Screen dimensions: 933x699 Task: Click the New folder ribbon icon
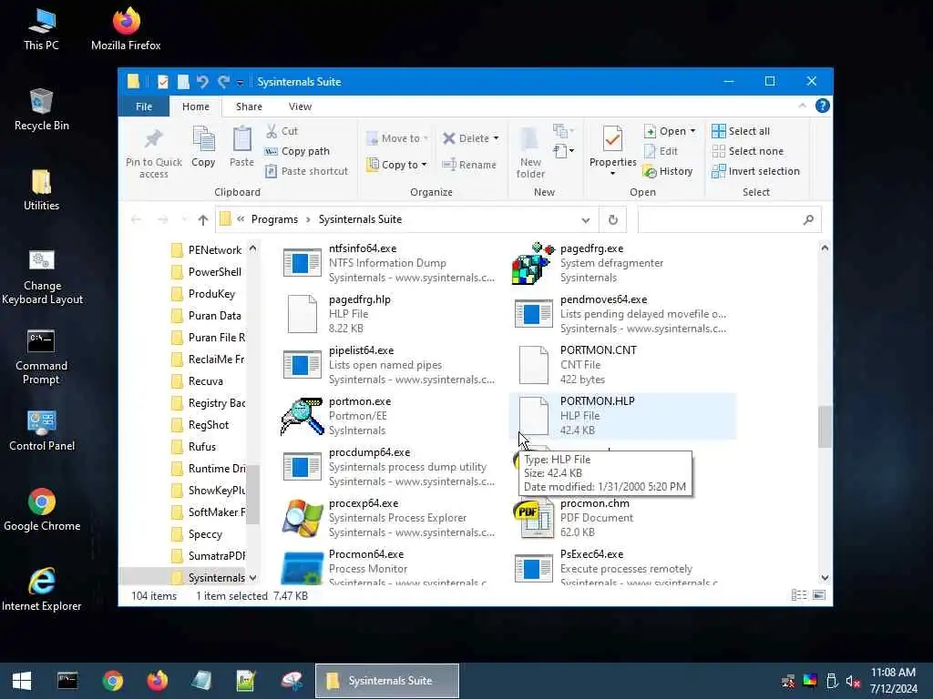point(529,139)
